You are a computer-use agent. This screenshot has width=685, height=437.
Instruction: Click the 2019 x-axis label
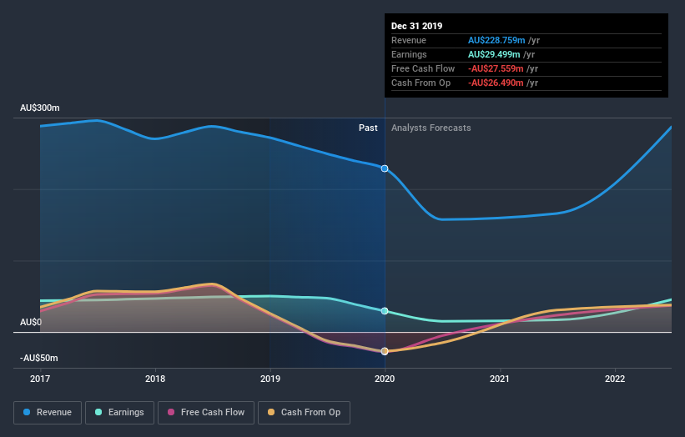(x=270, y=379)
